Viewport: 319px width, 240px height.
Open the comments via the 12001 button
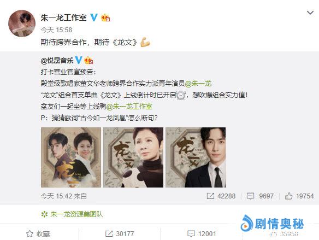tap(202, 233)
